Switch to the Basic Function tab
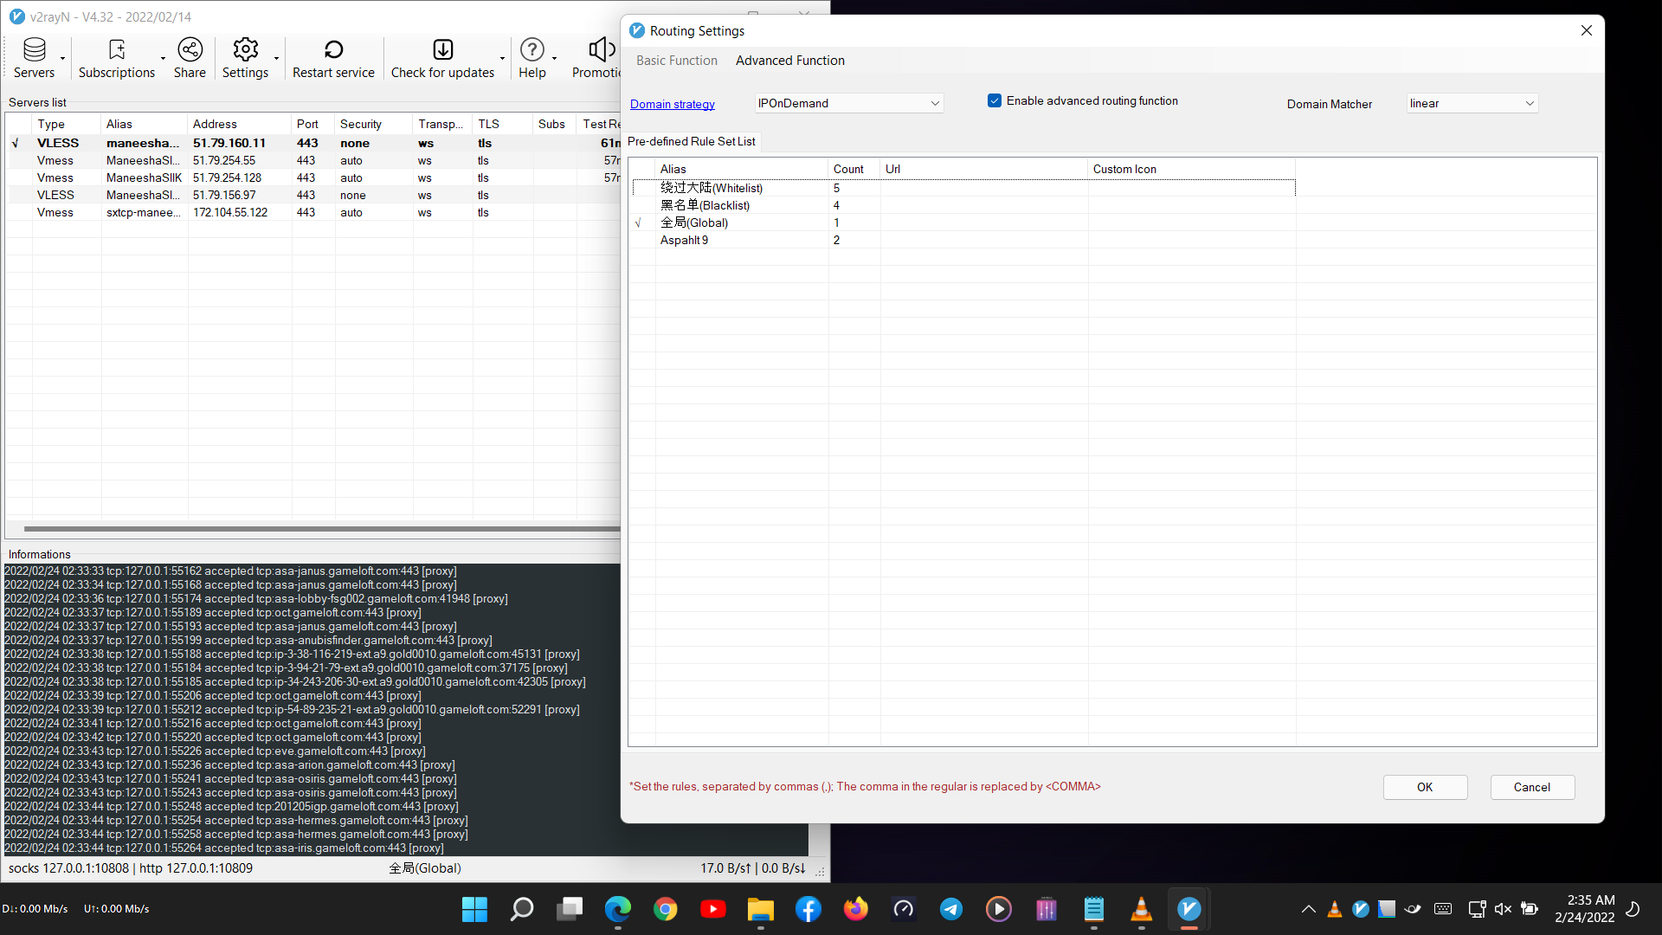This screenshot has width=1662, height=935. (x=676, y=61)
